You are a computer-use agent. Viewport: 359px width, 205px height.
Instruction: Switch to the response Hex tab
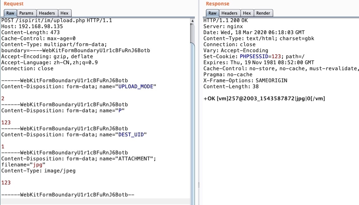[247, 13]
